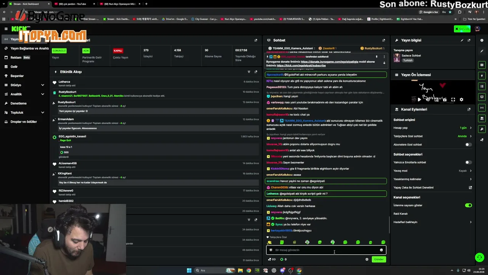
Task: Click the info icon in the right sidebar
Action: pyautogui.click(x=482, y=40)
